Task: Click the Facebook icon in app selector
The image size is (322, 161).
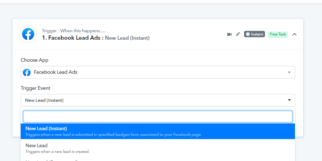Action: click(27, 72)
